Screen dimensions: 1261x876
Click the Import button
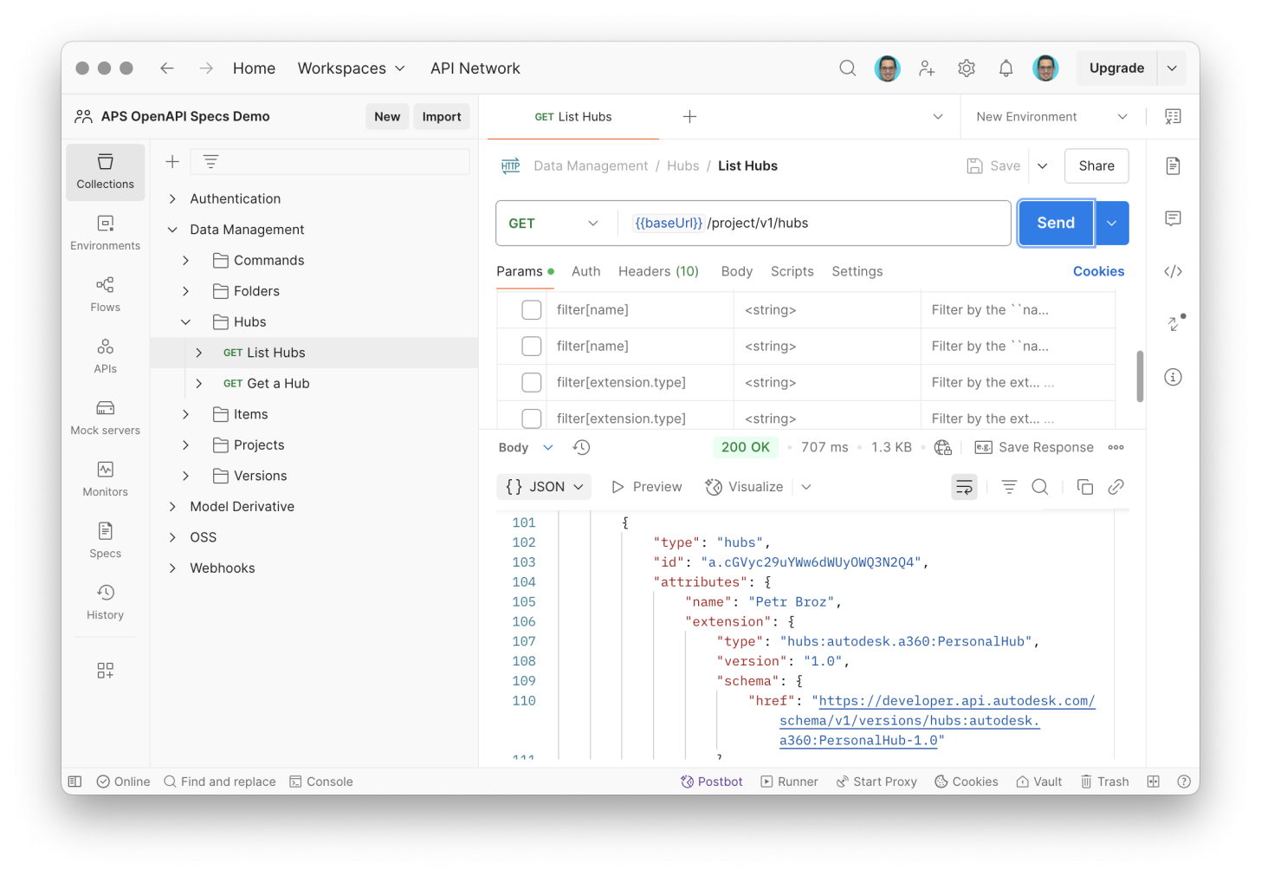(442, 117)
